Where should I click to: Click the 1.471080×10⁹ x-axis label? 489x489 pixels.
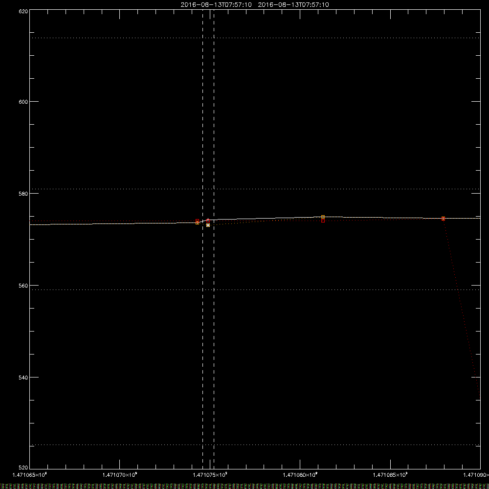pos(300,475)
